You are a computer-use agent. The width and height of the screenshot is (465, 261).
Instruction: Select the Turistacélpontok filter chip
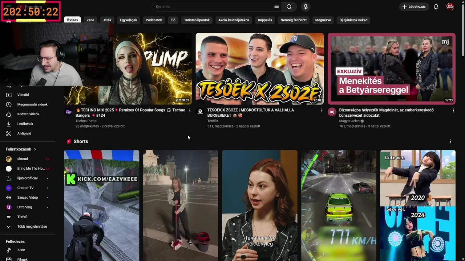[x=197, y=20]
